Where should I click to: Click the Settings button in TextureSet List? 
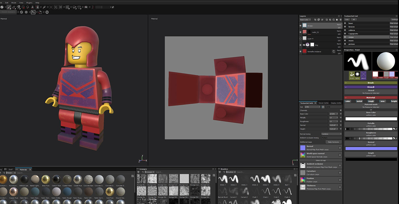coord(394,20)
